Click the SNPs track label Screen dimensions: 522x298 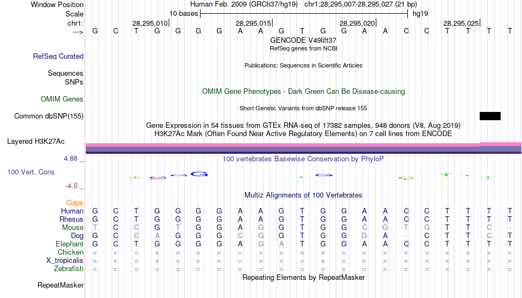[74, 82]
